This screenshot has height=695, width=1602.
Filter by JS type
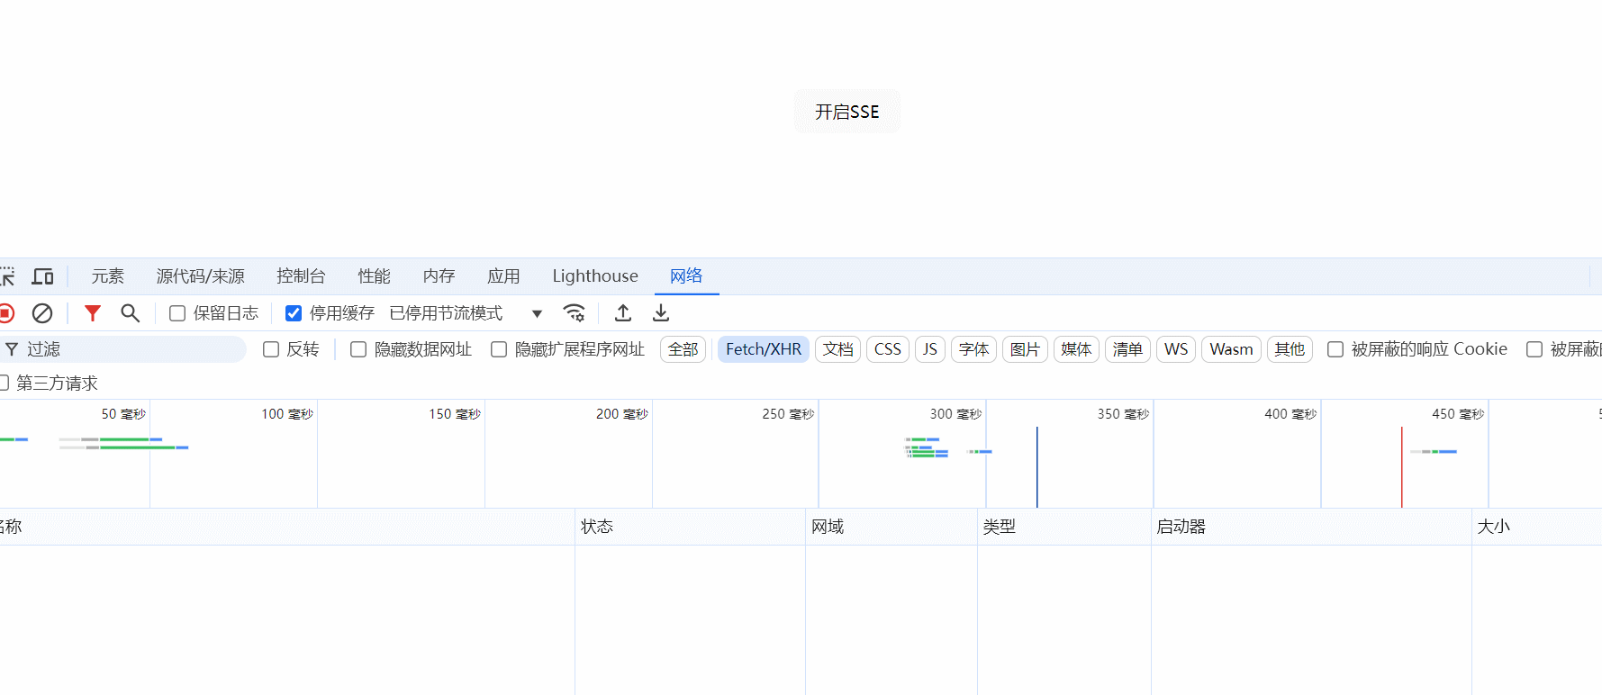coord(930,349)
